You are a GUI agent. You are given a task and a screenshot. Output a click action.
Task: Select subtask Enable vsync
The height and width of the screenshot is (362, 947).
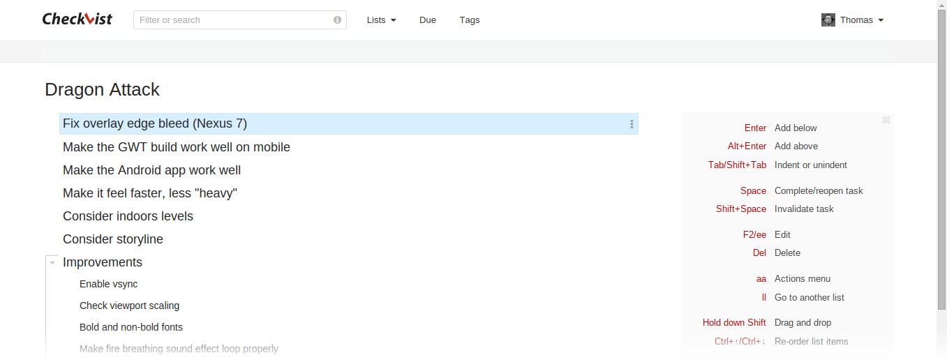pos(108,284)
